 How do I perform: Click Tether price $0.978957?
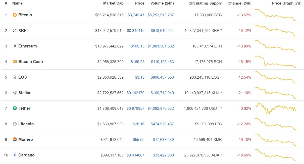136,108
